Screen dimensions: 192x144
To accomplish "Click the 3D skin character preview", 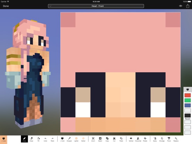I will coord(28,73).
